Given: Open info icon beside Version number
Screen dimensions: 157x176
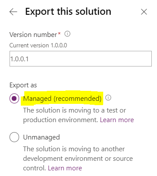Looking at the screenshot, I should (67, 34).
